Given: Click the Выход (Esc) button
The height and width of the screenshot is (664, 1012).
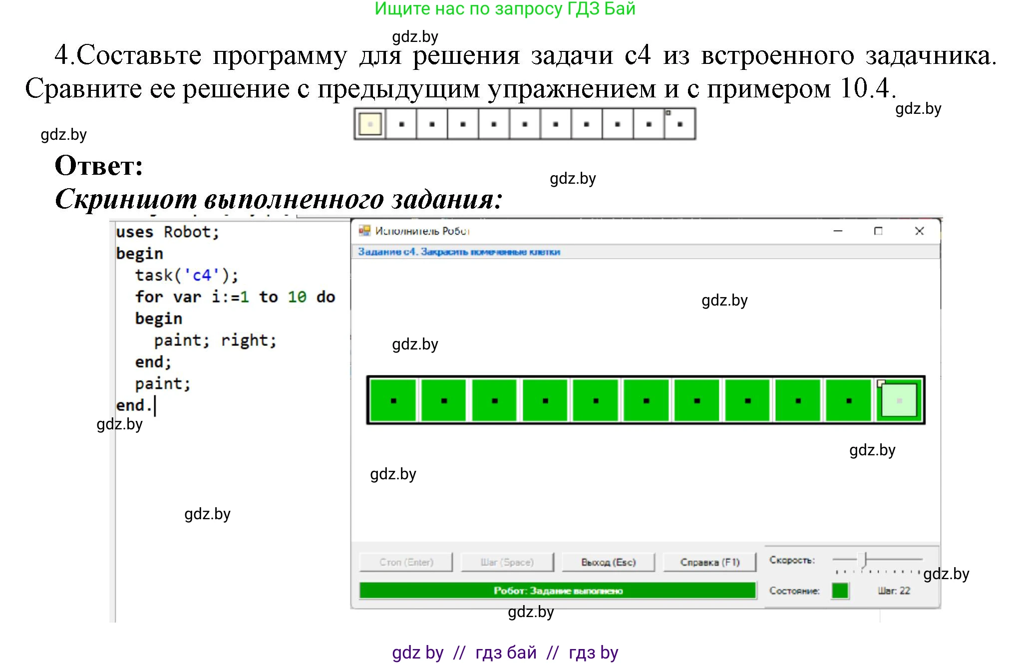Looking at the screenshot, I should 609,562.
